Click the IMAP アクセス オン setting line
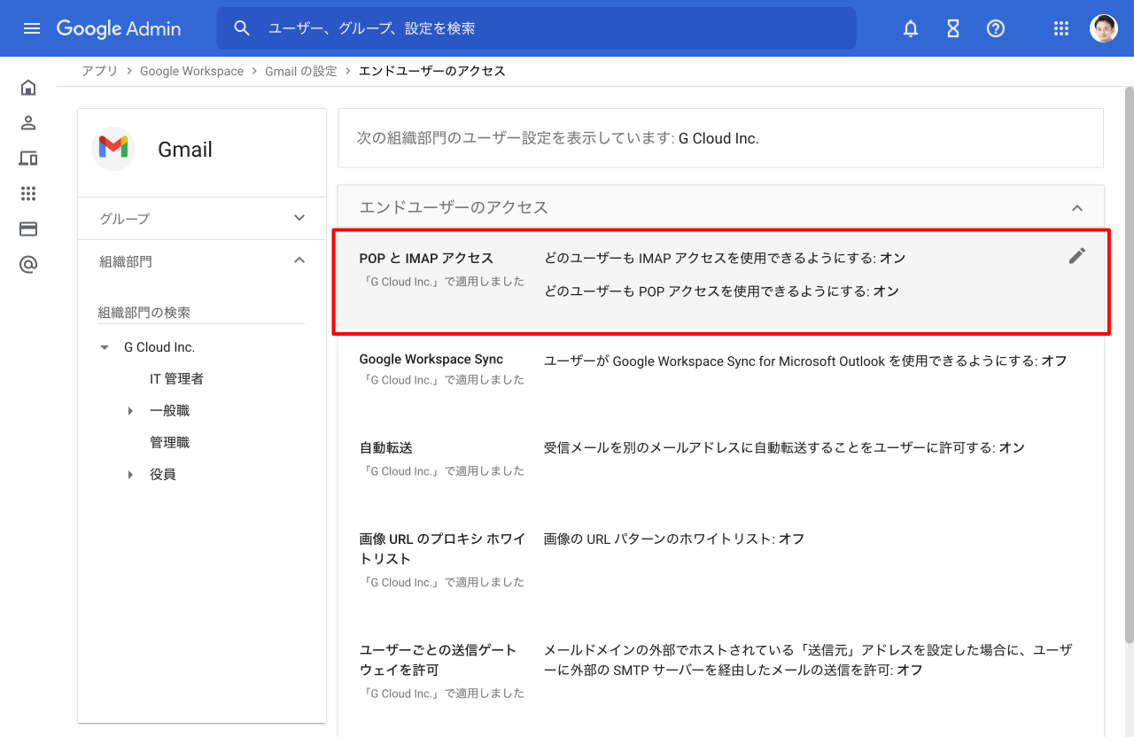Viewport: 1134px width, 737px height. (x=725, y=258)
